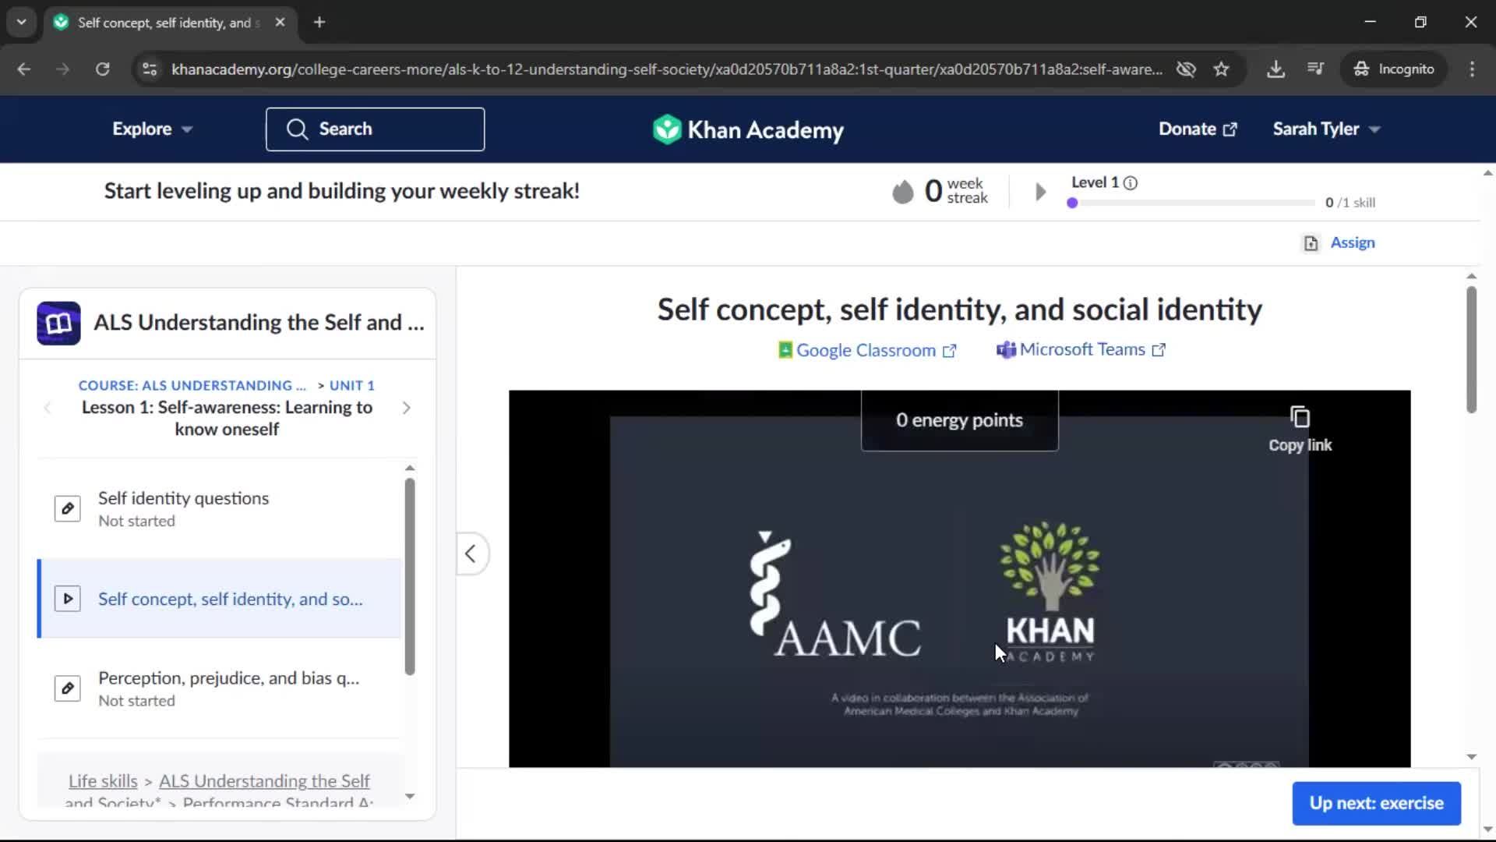Expand the streak panel arrow
The height and width of the screenshot is (842, 1496).
click(1040, 192)
